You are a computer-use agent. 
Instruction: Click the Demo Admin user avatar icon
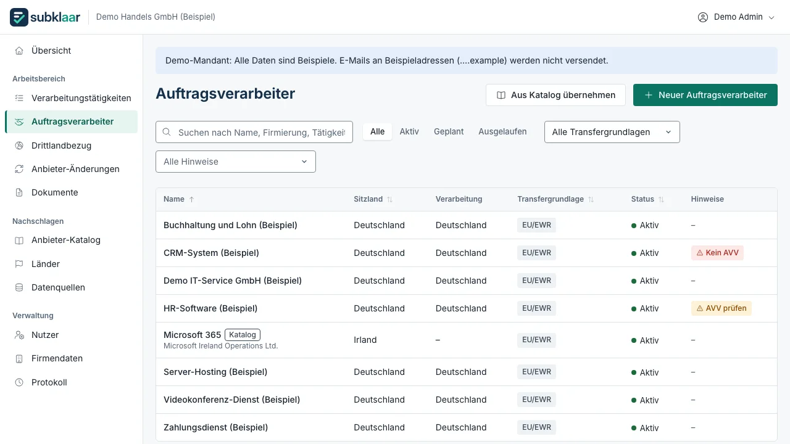point(703,17)
